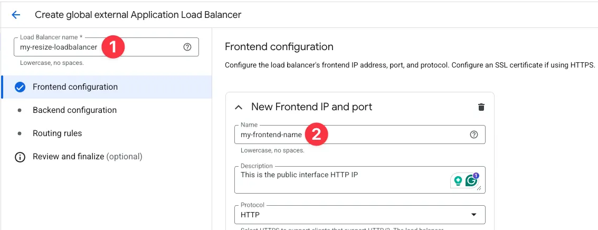The image size is (598, 230).
Task: Click the Grammarly icon in Description box
Action: click(471, 180)
